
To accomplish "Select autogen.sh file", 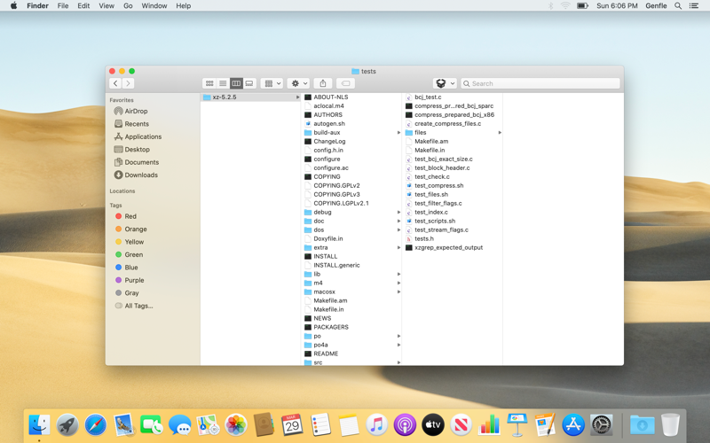I will click(x=325, y=124).
